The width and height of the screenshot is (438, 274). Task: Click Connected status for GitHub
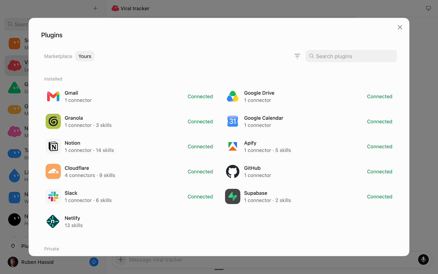tap(380, 171)
